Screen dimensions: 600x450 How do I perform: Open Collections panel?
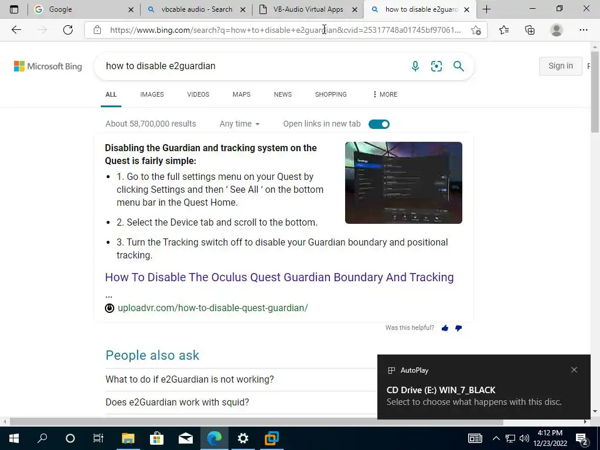[530, 30]
